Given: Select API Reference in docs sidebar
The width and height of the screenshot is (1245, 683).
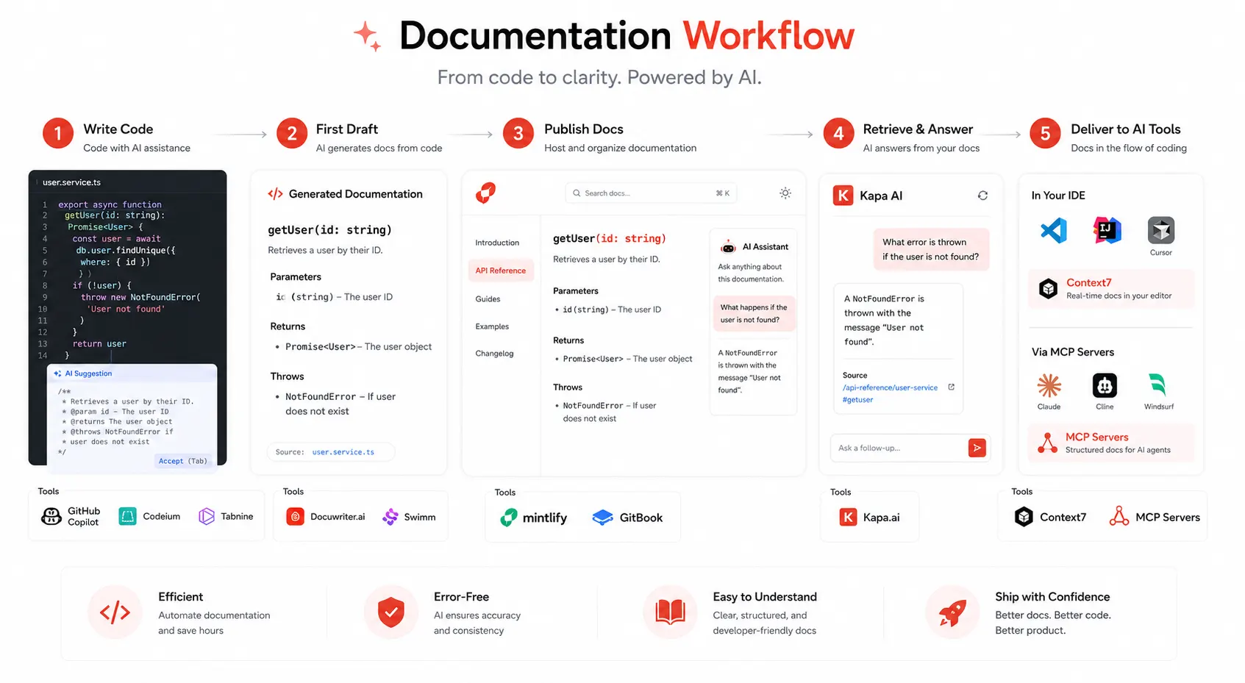Looking at the screenshot, I should point(501,271).
